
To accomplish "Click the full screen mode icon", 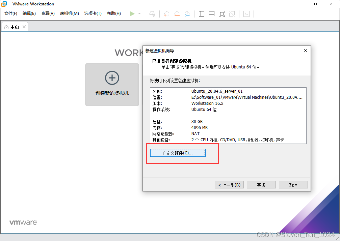I will [221, 14].
